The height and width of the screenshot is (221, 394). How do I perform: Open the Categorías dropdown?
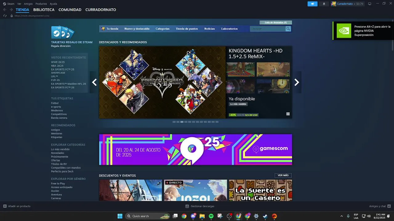coord(163,29)
